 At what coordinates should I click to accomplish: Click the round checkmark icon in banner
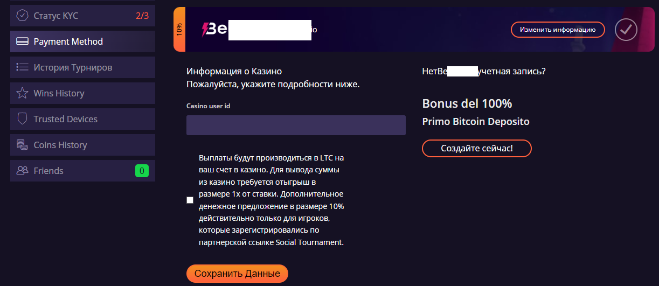click(626, 30)
